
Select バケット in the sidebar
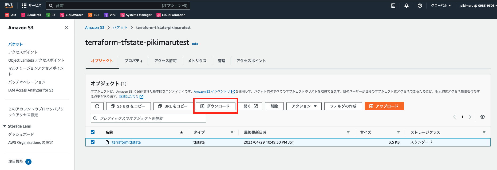click(15, 44)
